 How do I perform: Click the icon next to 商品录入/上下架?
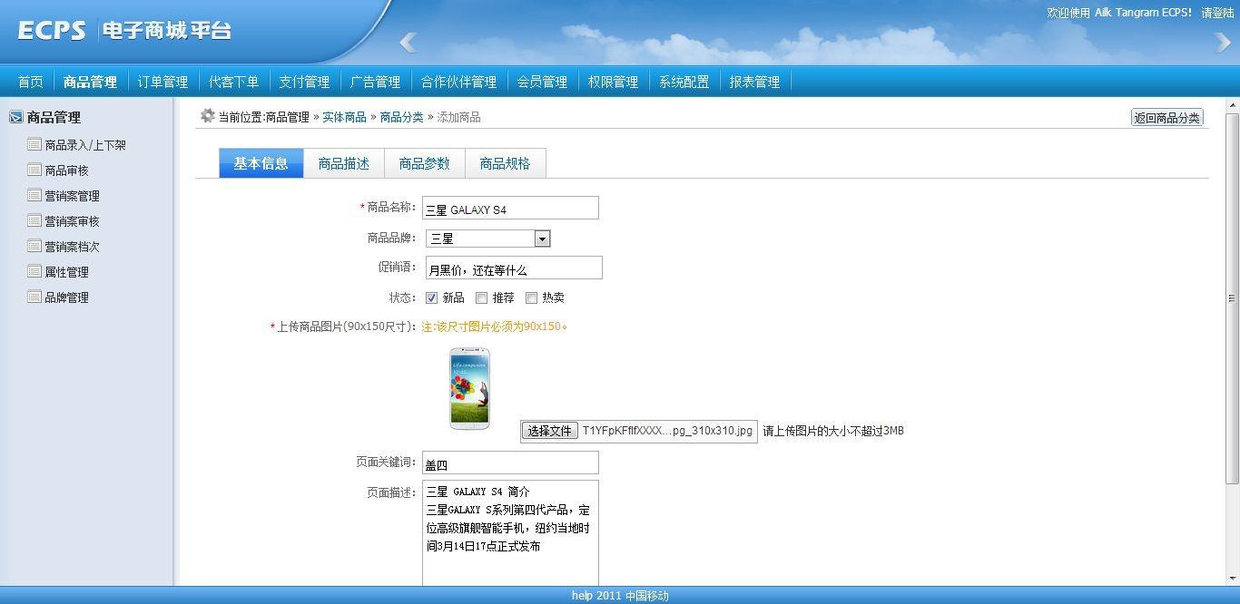click(34, 144)
